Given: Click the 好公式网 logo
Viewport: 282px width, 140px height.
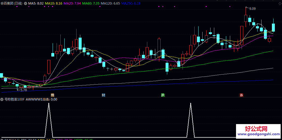Looking at the screenshot, I should point(256,129).
